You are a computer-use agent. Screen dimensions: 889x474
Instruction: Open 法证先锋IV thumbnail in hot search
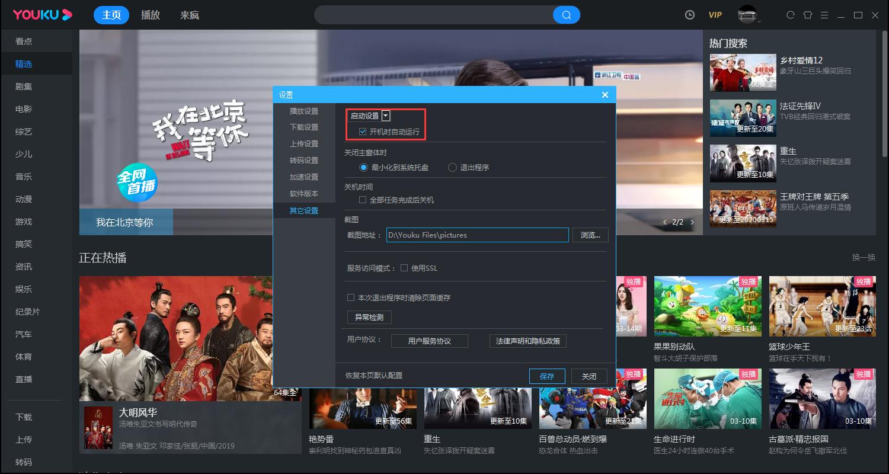click(x=743, y=118)
